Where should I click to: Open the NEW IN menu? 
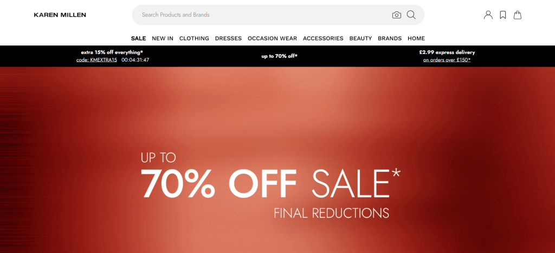pyautogui.click(x=163, y=38)
